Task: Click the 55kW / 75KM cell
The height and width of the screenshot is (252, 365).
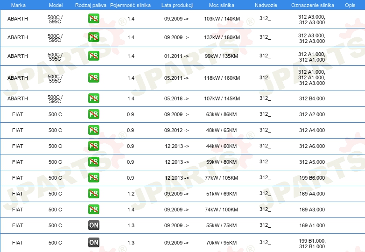Action: point(221,225)
